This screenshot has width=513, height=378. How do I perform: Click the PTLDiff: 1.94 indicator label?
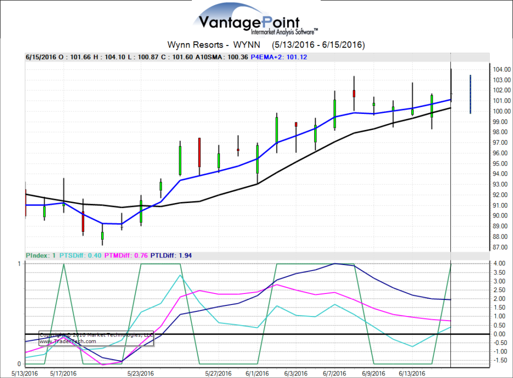tap(171, 255)
